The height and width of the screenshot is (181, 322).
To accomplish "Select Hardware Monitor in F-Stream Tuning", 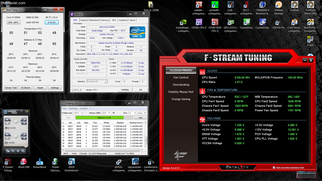I will (x=181, y=70).
